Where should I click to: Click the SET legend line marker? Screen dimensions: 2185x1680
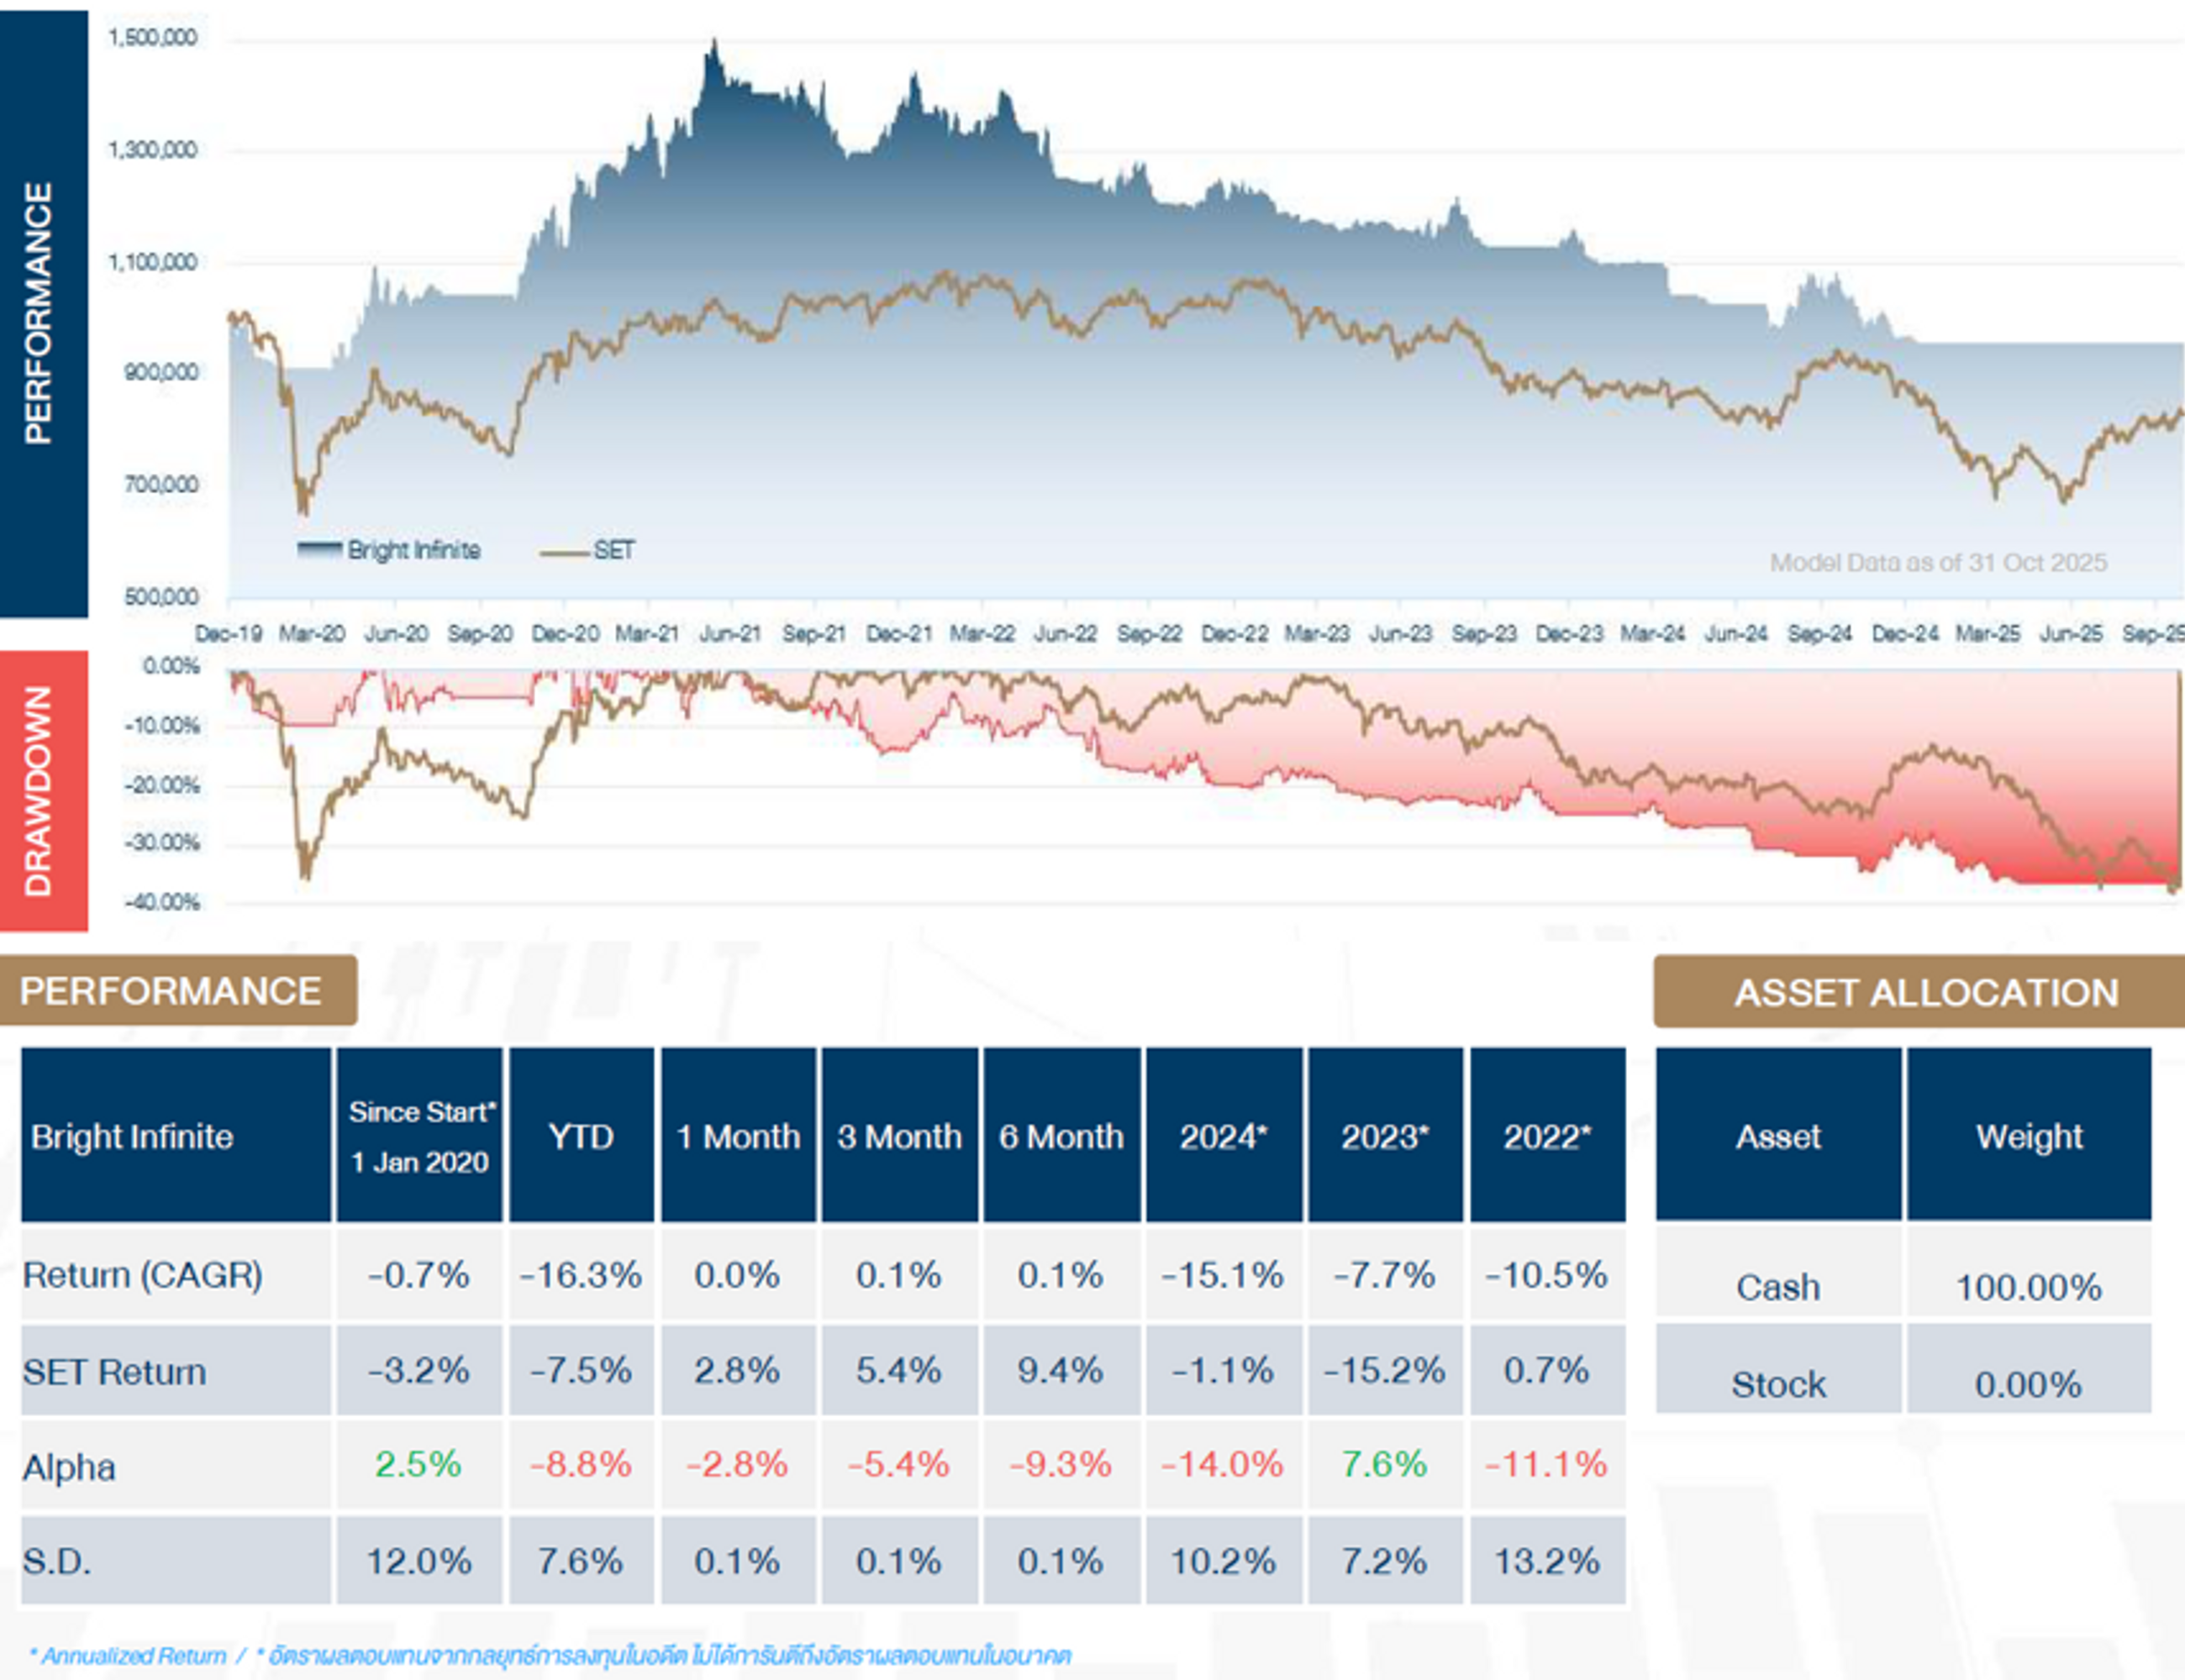pos(564,552)
